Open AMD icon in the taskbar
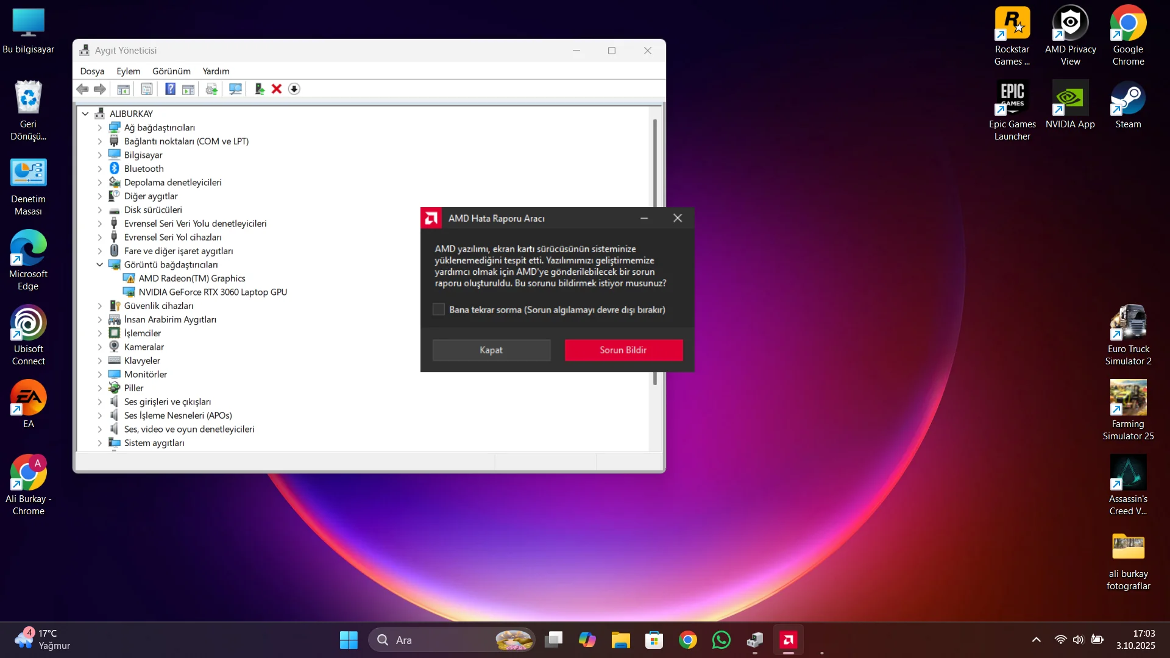The height and width of the screenshot is (658, 1170). [x=789, y=640]
